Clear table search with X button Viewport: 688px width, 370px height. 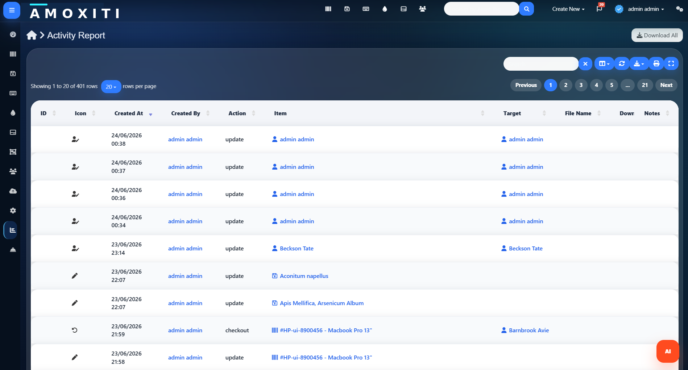[585, 64]
